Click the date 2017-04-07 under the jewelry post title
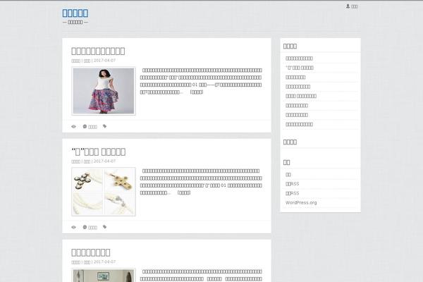Viewport: 423px width, 282px height. [104, 161]
